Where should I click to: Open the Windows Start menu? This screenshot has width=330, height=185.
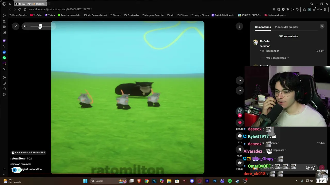pyautogui.click(x=85, y=181)
